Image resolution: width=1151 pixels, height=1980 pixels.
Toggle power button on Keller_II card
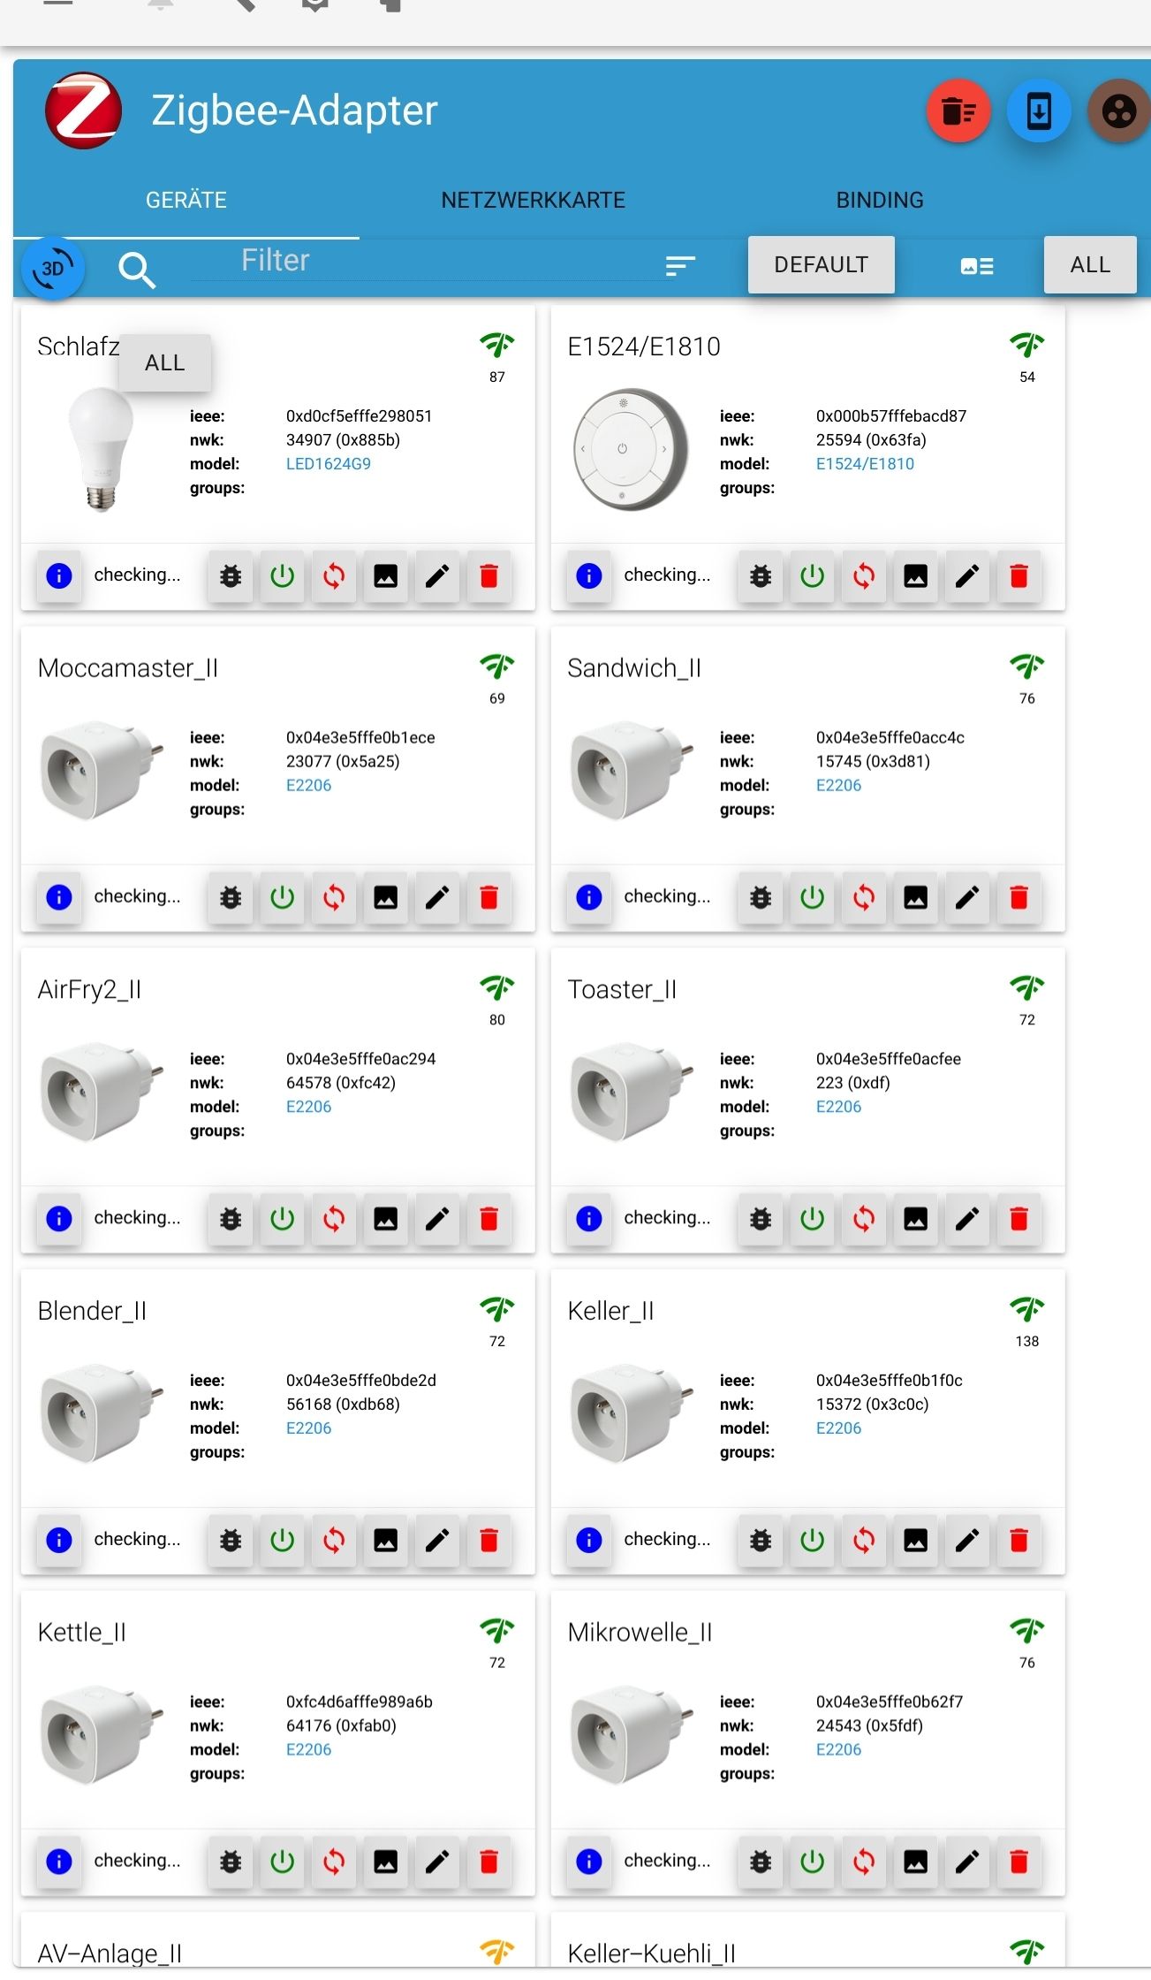(812, 1540)
